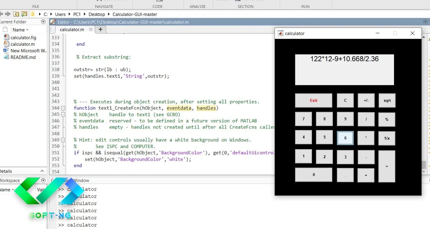Image resolution: width=430 pixels, height=229 pixels.
Task: Select PC1 in the address path
Action: coord(77,14)
